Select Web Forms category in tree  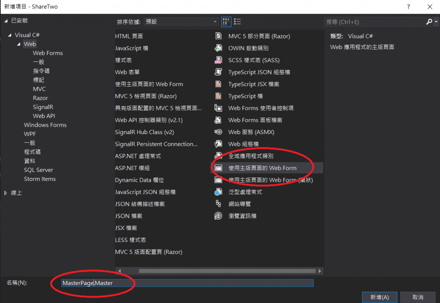coord(48,53)
